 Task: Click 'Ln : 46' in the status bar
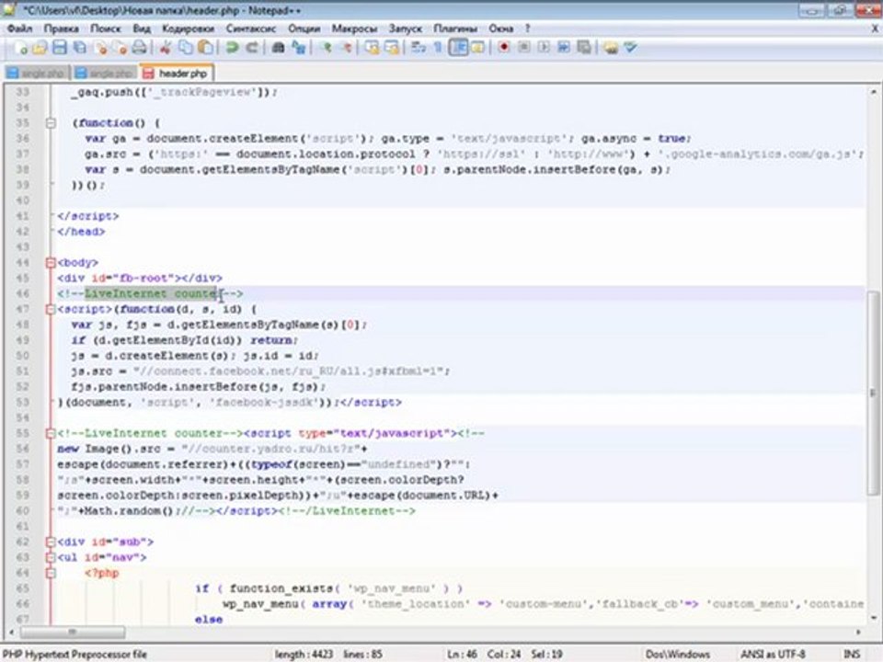462,654
